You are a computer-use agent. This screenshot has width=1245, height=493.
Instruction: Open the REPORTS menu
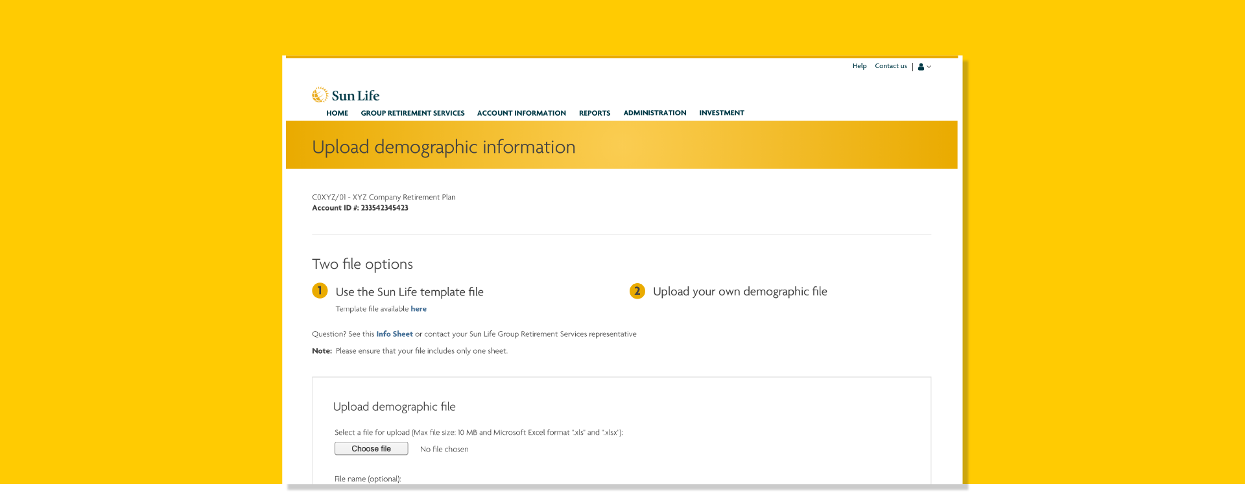(x=595, y=113)
